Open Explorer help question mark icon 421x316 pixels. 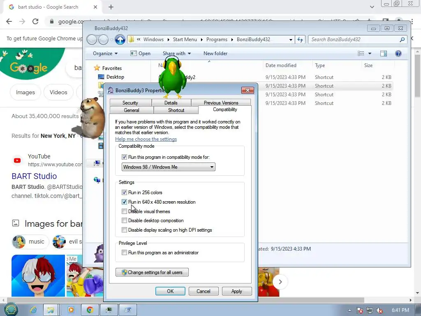pos(398,53)
